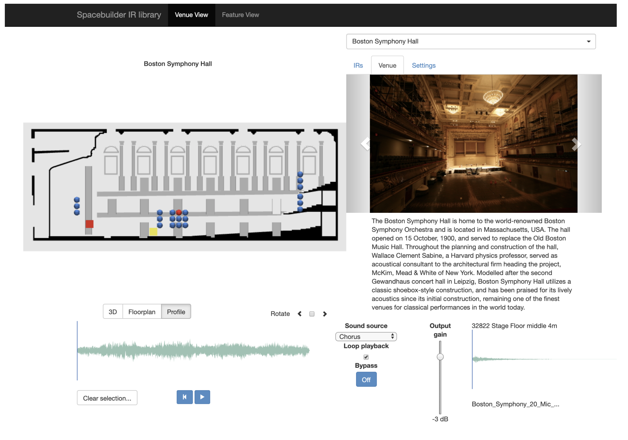
Task: Click the Chorus source audio waveform
Action: coord(193,350)
